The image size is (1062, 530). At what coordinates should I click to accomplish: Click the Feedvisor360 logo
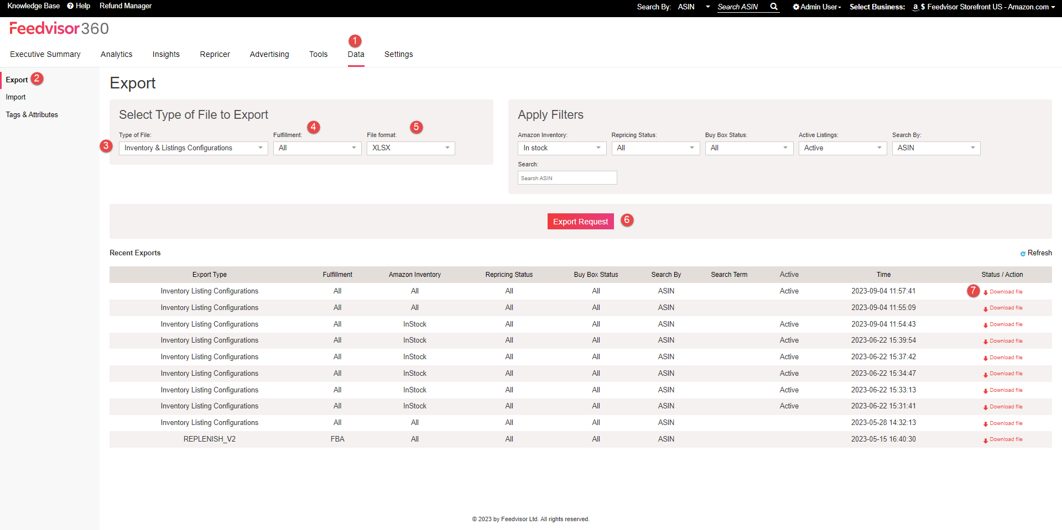pyautogui.click(x=59, y=28)
